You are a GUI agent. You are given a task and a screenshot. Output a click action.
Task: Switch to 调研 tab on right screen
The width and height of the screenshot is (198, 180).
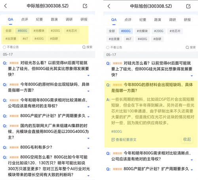pos(172,20)
